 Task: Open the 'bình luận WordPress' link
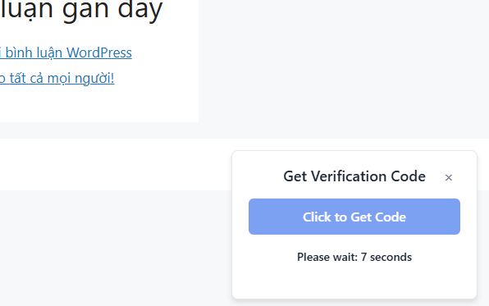point(66,53)
